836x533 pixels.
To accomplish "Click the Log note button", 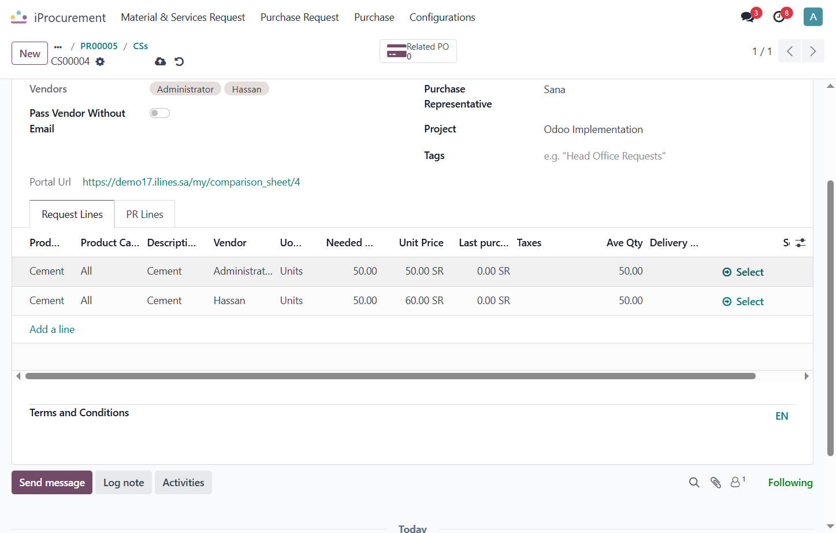I will [124, 482].
